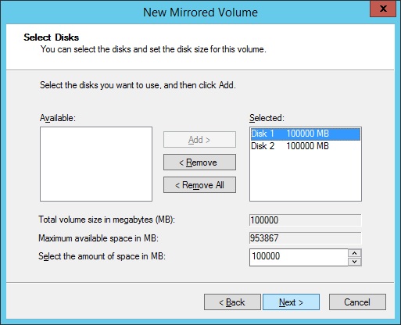
Task: Proceed with the Next > button
Action: (x=291, y=302)
